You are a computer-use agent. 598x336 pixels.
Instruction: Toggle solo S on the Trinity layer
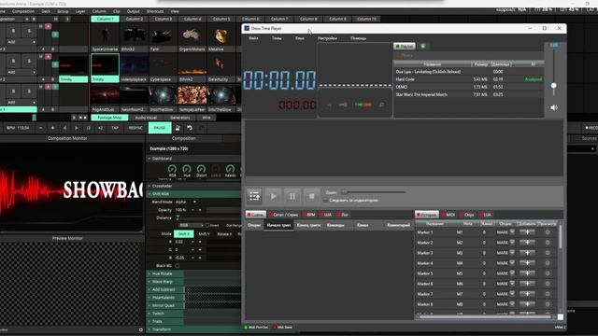tap(29, 61)
